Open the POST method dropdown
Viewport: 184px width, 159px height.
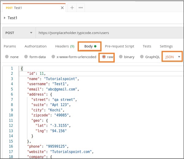point(18,33)
